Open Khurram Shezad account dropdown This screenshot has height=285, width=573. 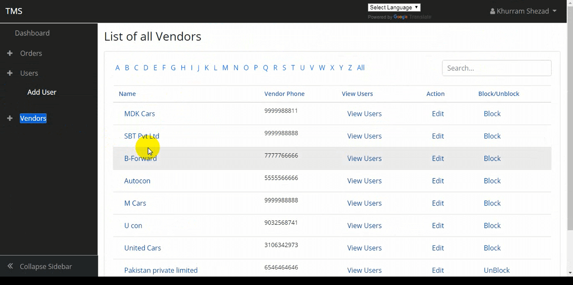[523, 11]
